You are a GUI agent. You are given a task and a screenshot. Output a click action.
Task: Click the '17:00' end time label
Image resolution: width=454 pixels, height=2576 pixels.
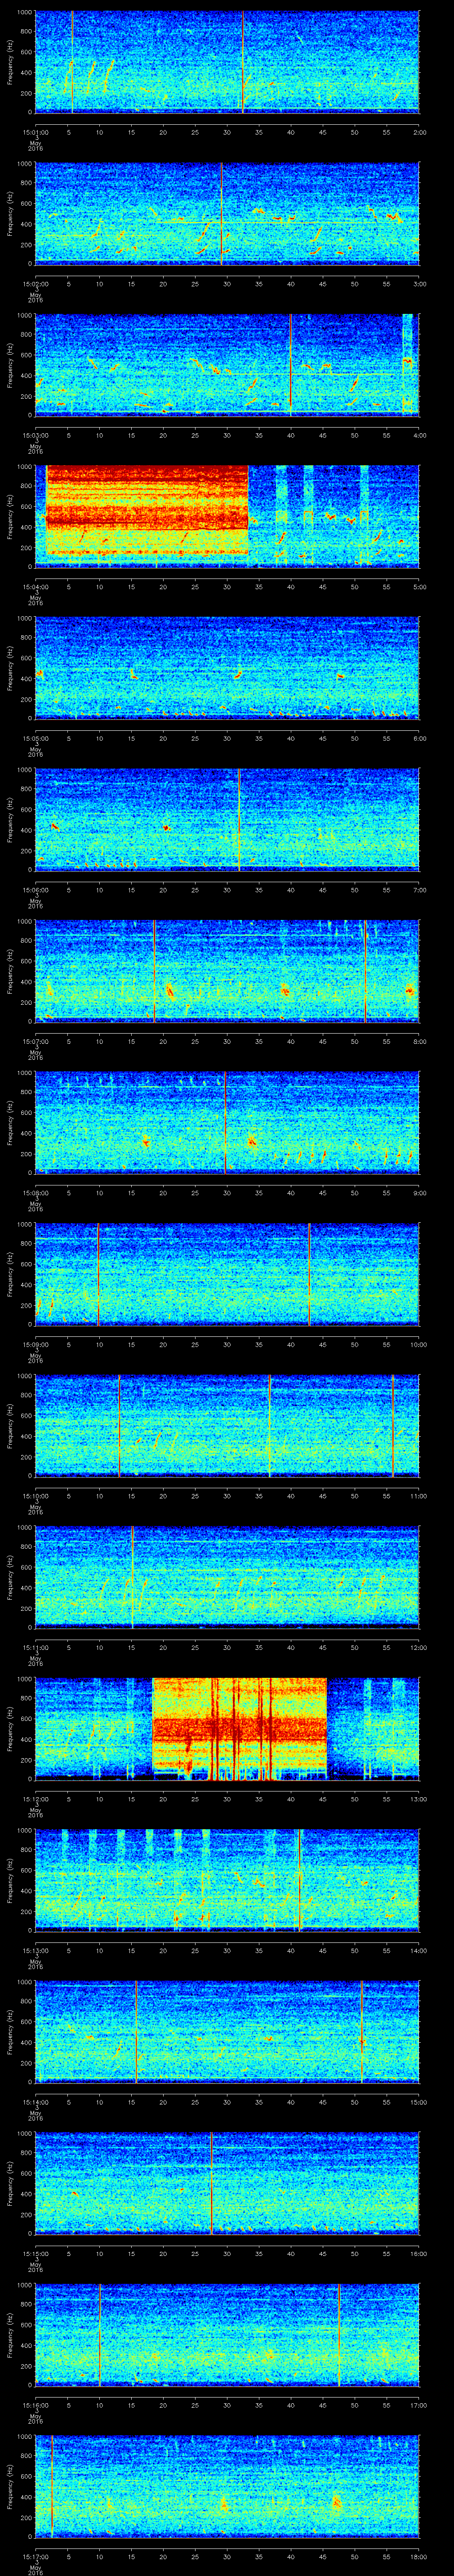pos(418,2404)
